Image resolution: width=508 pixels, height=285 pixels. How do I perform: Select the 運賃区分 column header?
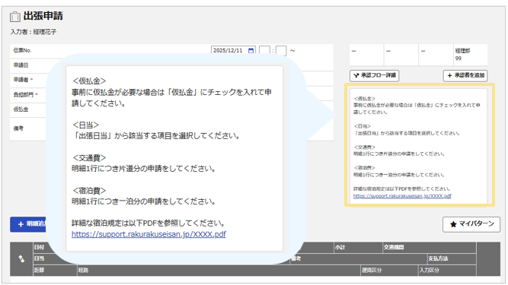click(372, 270)
